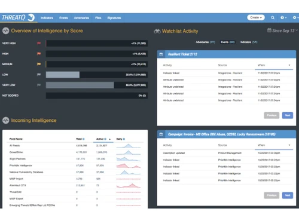This screenshot has width=299, height=224.
Task: Click the Total column info icon
Action: click(84, 139)
